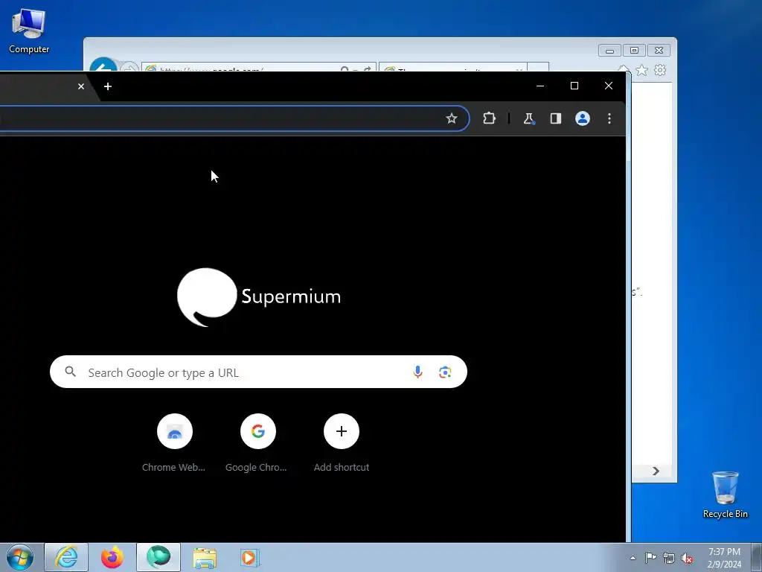762x572 pixels.
Task: Open the three-dot browser menu
Action: click(x=609, y=118)
